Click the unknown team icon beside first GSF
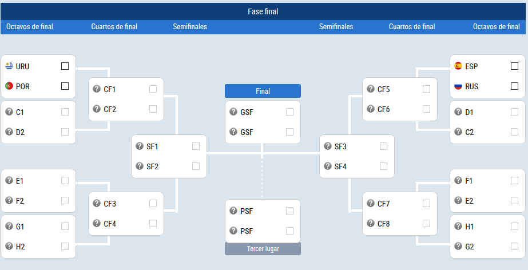The width and height of the screenshot is (528, 270). [233, 112]
